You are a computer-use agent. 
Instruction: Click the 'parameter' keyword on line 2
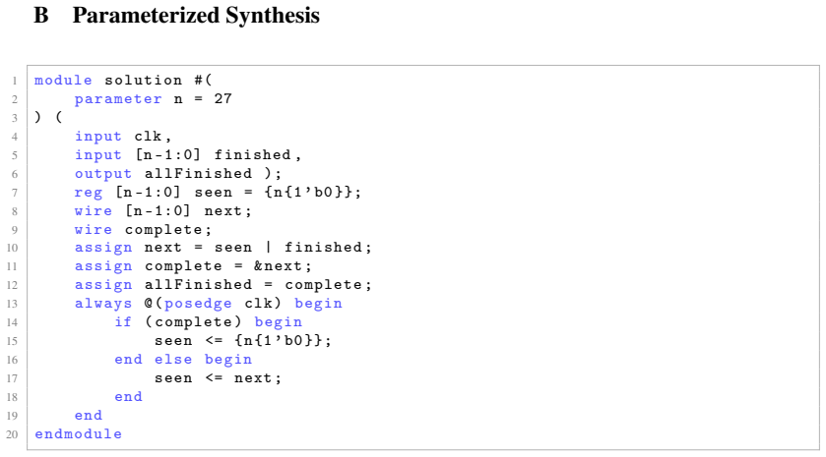click(x=118, y=99)
